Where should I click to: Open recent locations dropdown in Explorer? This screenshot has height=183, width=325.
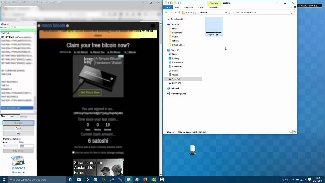[x=175, y=12]
